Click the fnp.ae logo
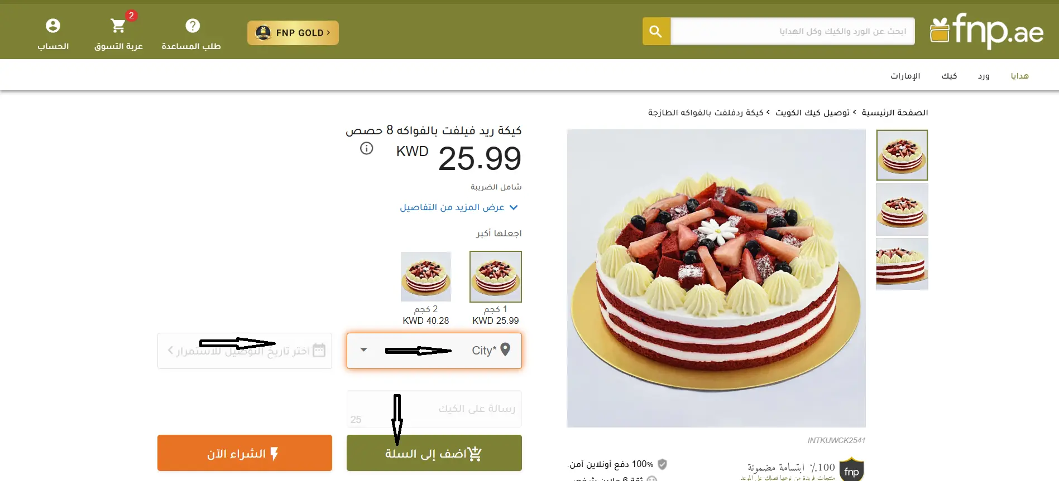This screenshot has width=1059, height=481. point(986,31)
